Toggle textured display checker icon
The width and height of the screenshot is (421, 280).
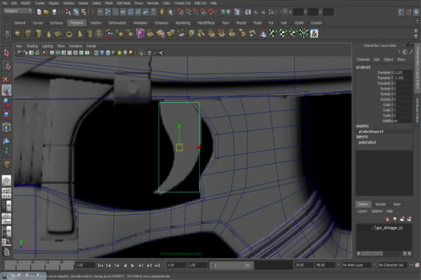[114, 52]
